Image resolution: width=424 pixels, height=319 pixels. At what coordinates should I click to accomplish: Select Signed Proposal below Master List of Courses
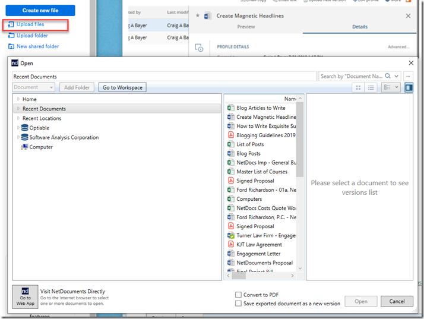[255, 181]
